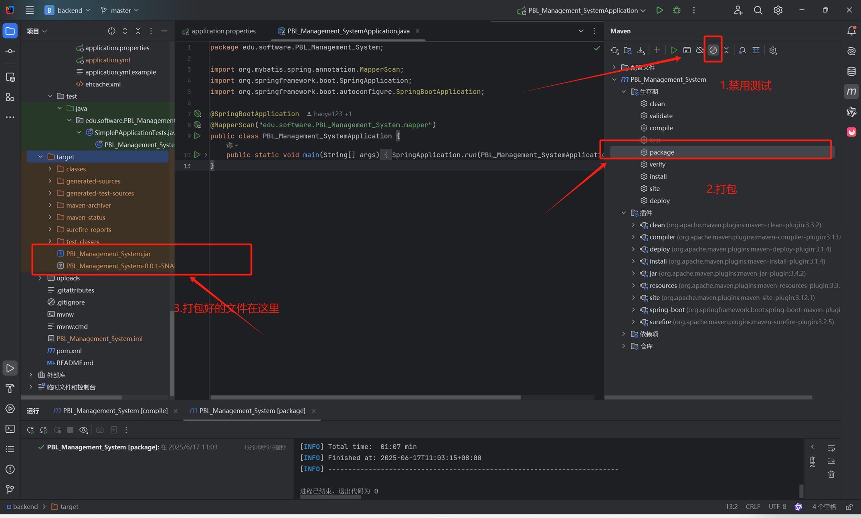Collapse the target folder in project tree

point(40,157)
